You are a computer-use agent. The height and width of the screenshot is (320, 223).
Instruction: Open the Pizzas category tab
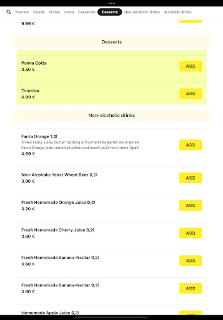(55, 12)
